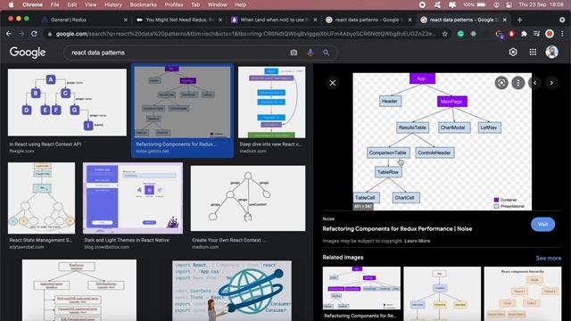Open the Chrome File menu
The width and height of the screenshot is (571, 321).
coord(54,4)
